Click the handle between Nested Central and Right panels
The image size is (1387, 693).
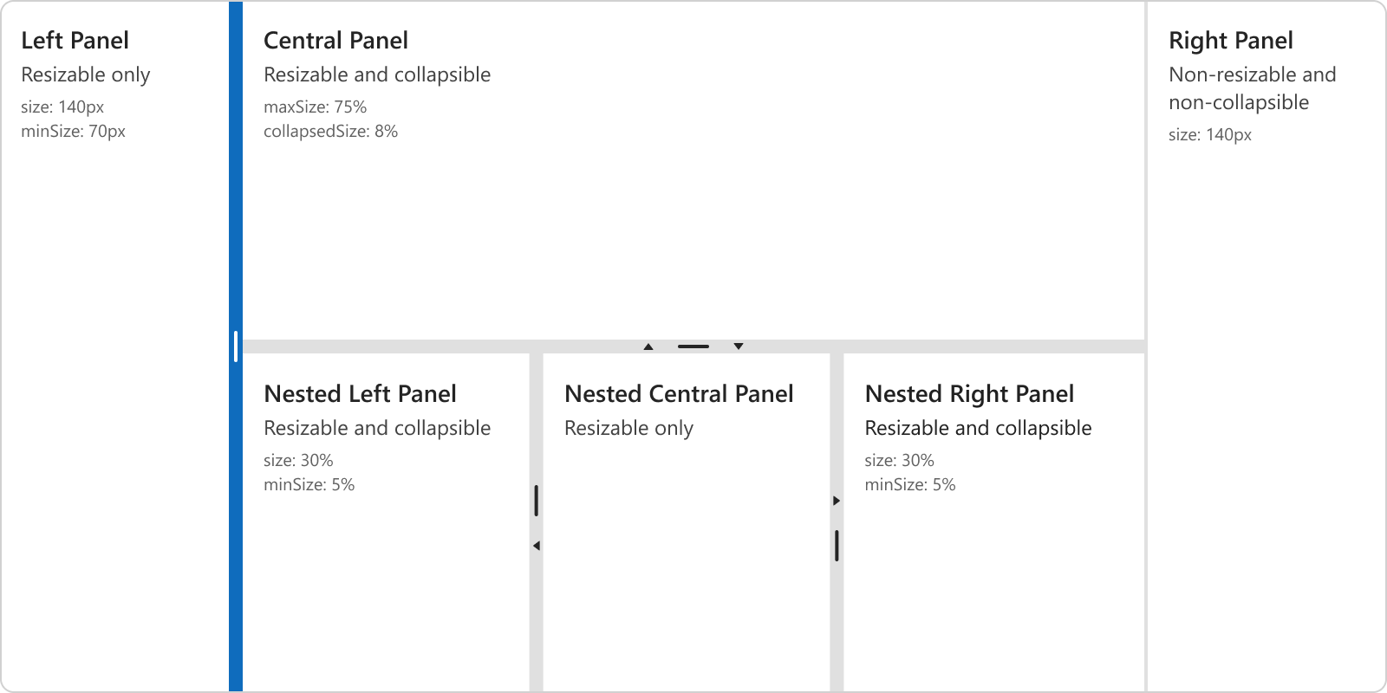click(x=837, y=546)
